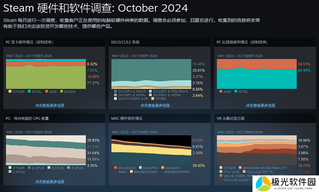
Task: Click the NVIDIA 77.37% percentage value
Action: 93,83
